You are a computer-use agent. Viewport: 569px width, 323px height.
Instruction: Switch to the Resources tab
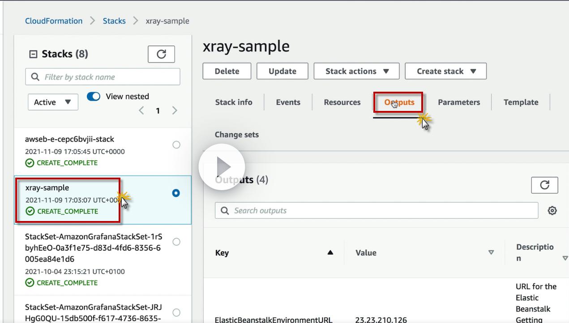[342, 102]
